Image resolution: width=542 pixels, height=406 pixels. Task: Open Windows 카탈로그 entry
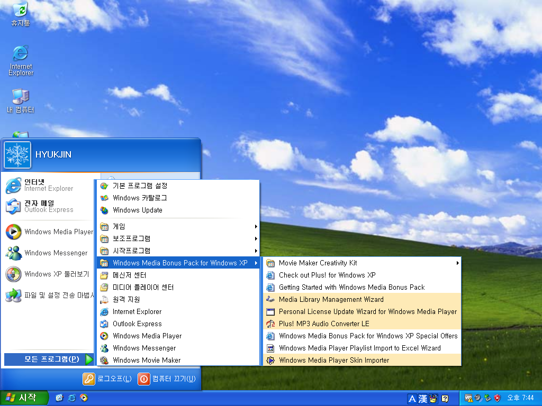coord(178,198)
